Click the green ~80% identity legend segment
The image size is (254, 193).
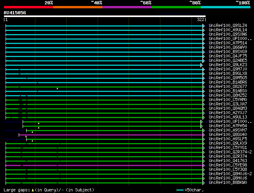pyautogui.click(x=176, y=7)
